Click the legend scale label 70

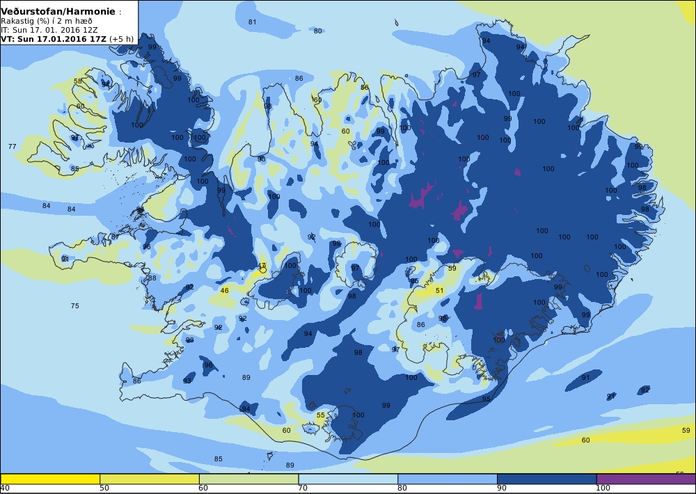(x=303, y=488)
